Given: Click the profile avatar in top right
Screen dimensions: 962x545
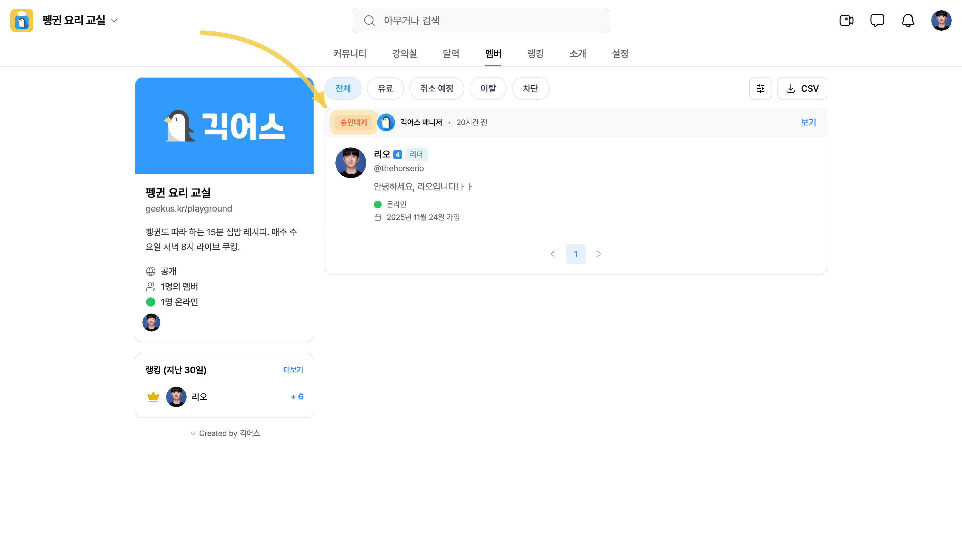Looking at the screenshot, I should [941, 21].
